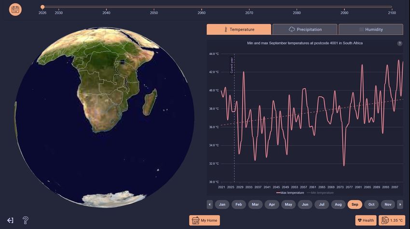Show later months with right arrow

(x=400, y=204)
